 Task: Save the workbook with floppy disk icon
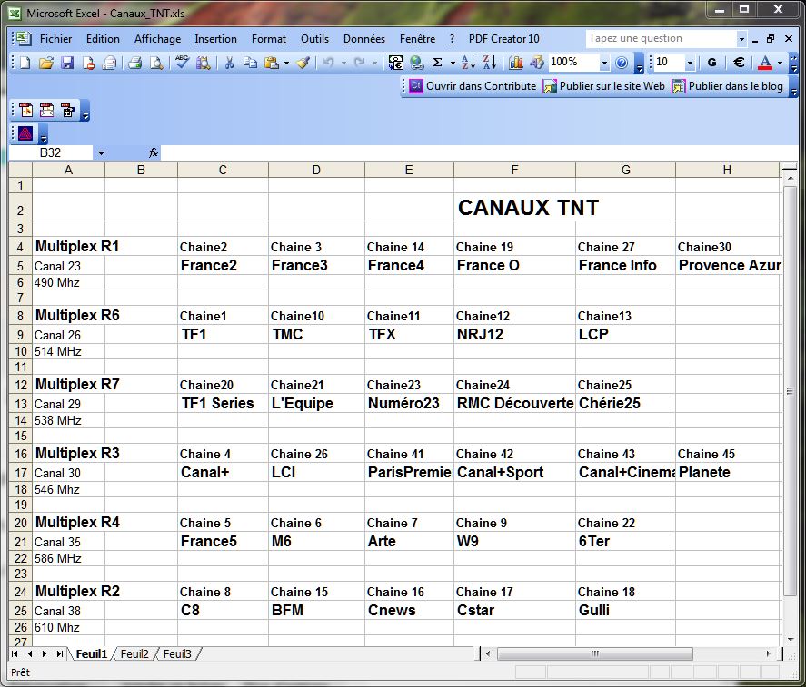click(x=67, y=63)
